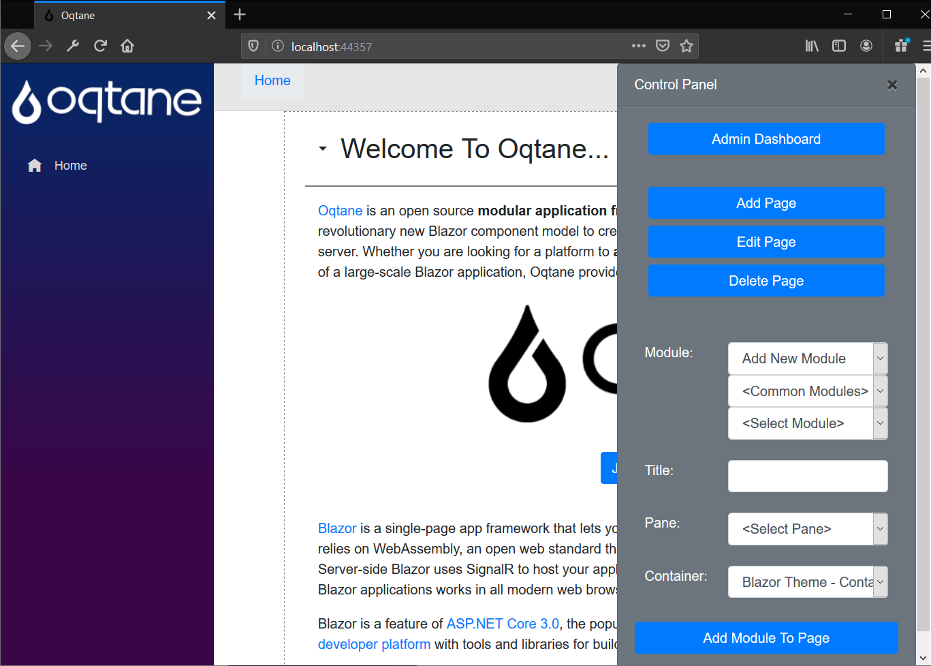931x666 pixels.
Task: Bookmark this page with the star icon
Action: click(687, 46)
